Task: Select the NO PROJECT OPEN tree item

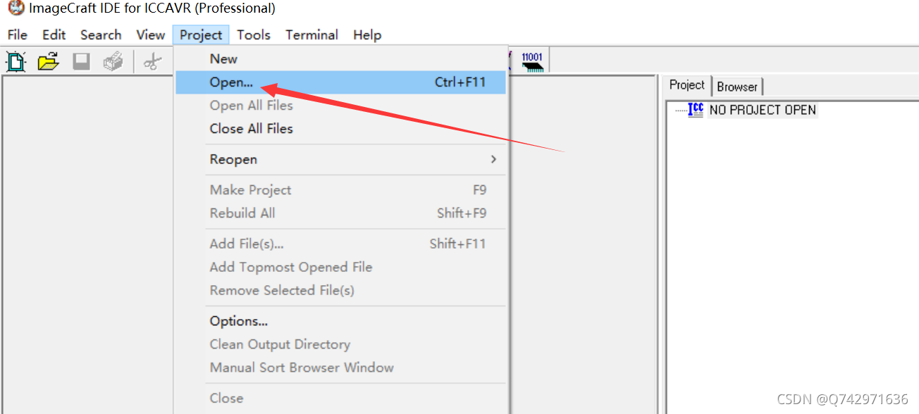Action: tap(763, 110)
